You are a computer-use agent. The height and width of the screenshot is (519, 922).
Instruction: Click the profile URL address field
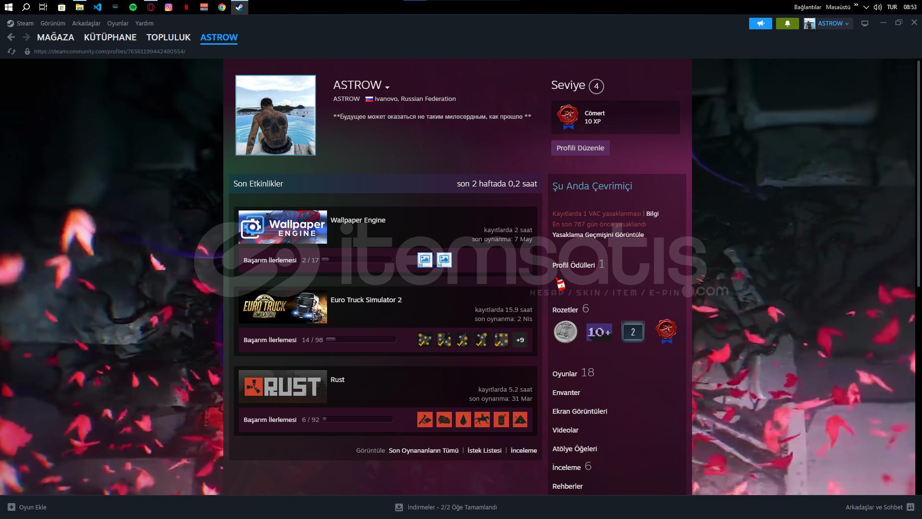(109, 51)
